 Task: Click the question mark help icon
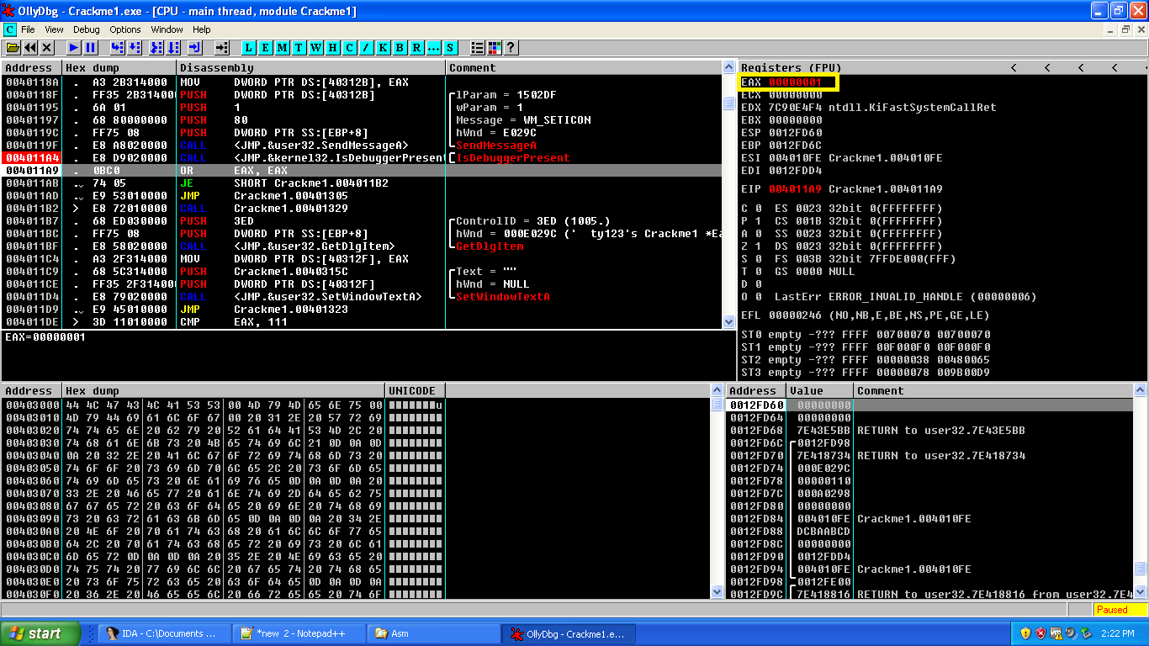[511, 48]
